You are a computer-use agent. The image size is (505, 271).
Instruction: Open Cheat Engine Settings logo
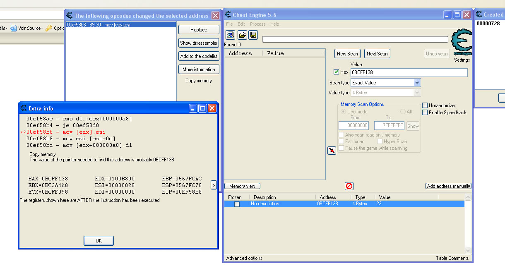462,42
